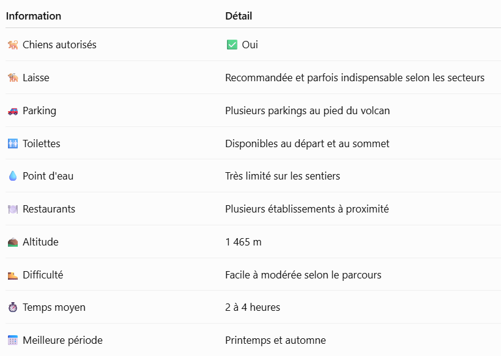Screen dimensions: 501x356
Task: Click the plate icon beside Restaurants
Action: click(13, 209)
